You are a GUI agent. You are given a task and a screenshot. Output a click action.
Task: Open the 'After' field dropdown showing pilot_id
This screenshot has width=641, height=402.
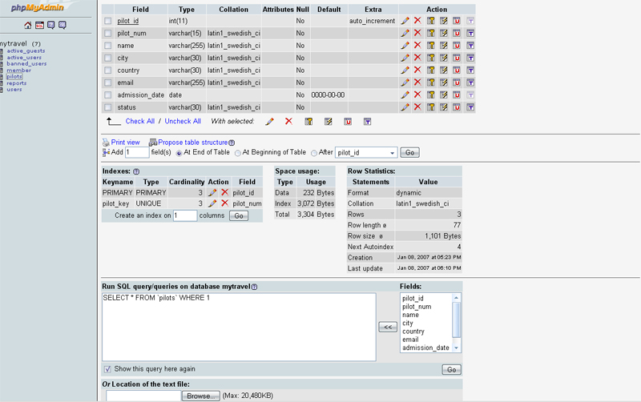click(x=366, y=153)
